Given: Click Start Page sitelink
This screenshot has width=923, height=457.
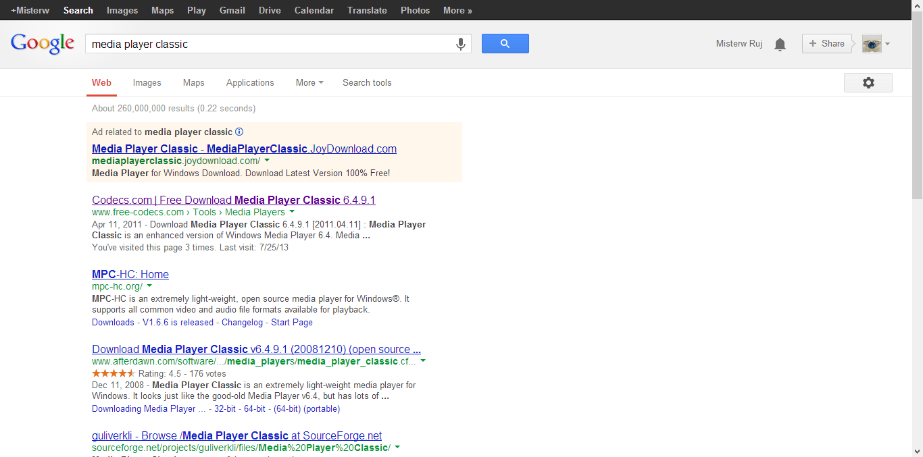Looking at the screenshot, I should pyautogui.click(x=292, y=322).
